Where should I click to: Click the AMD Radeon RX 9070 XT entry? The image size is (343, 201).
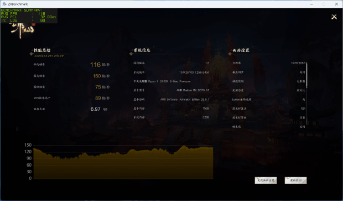pos(193,90)
